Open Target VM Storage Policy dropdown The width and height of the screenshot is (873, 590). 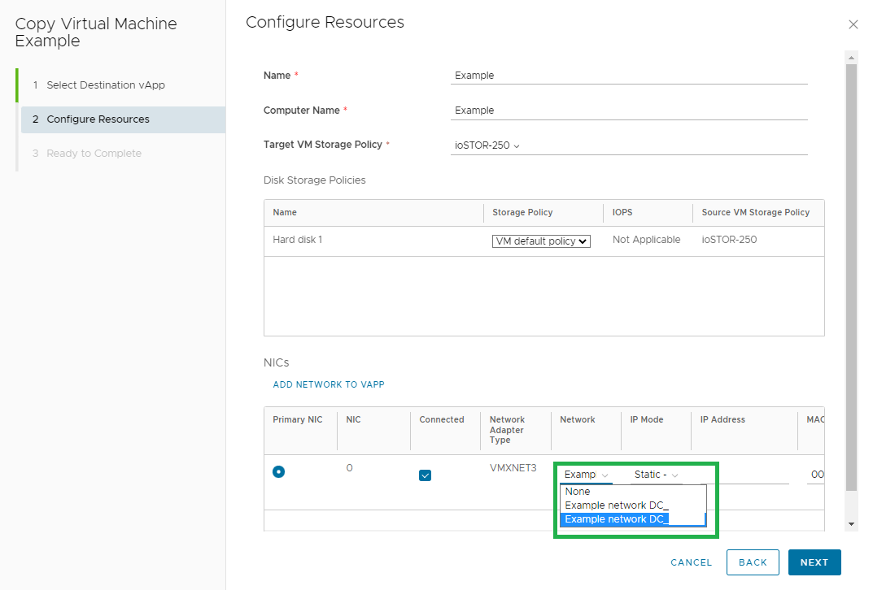(x=487, y=145)
